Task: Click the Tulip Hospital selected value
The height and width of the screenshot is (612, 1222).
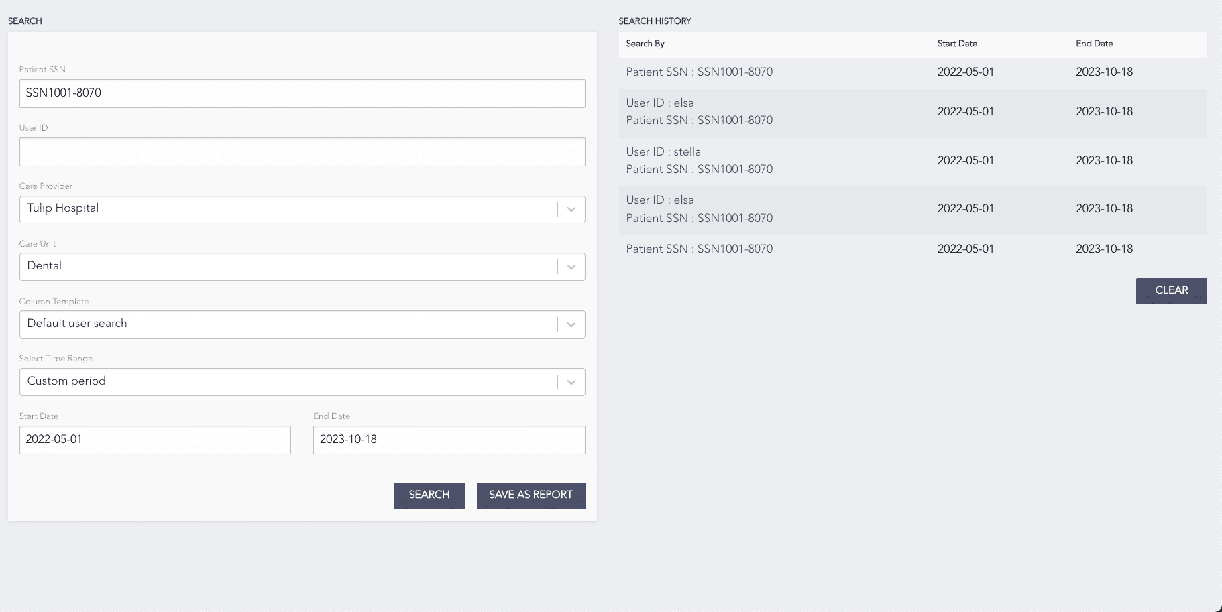Action: (x=63, y=208)
